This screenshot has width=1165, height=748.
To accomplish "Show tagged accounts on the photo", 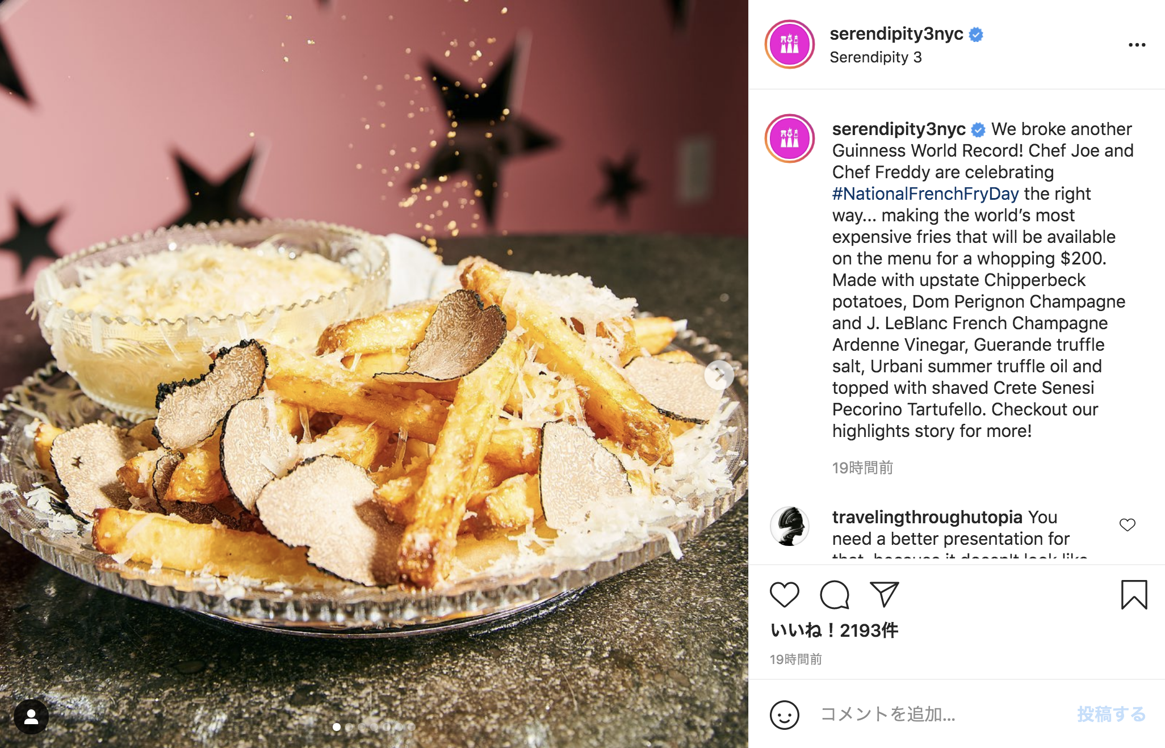I will click(x=31, y=717).
